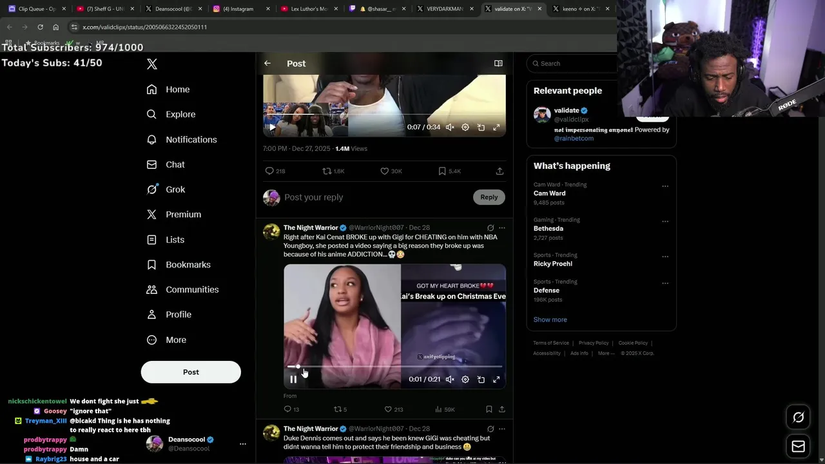Reply to Night Warrior post with 13 replies

291,409
